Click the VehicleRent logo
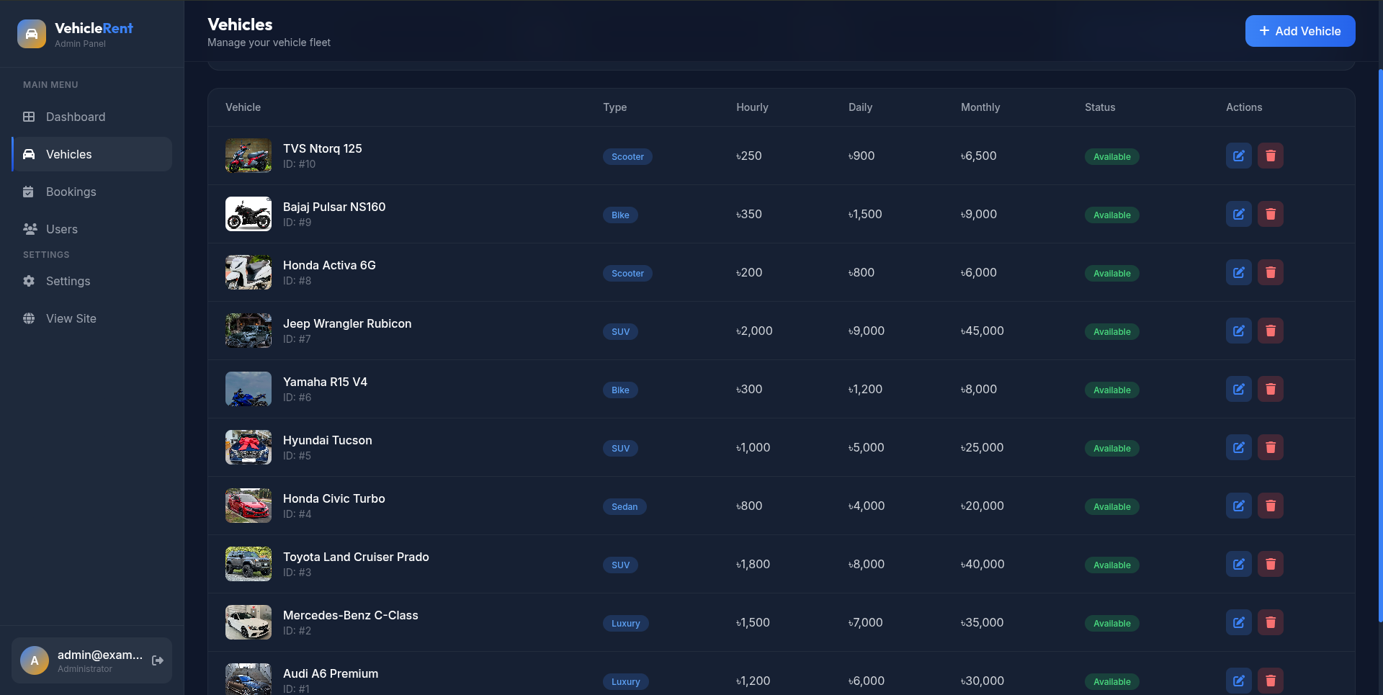 (x=74, y=33)
